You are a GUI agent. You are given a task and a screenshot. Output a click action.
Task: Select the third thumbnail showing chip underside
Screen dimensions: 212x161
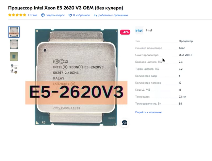[14, 57]
